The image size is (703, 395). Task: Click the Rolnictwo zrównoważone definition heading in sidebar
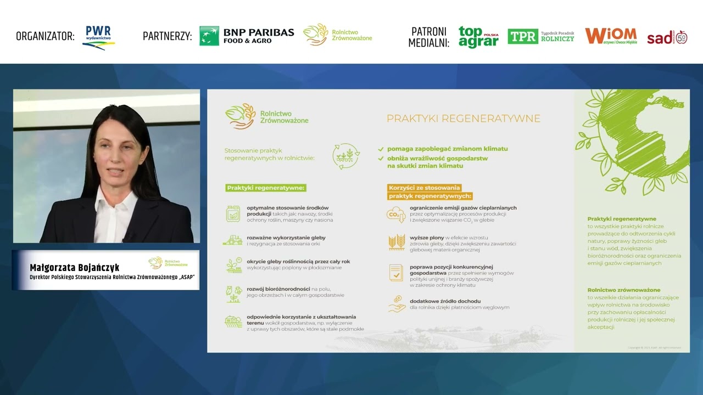(x=624, y=290)
